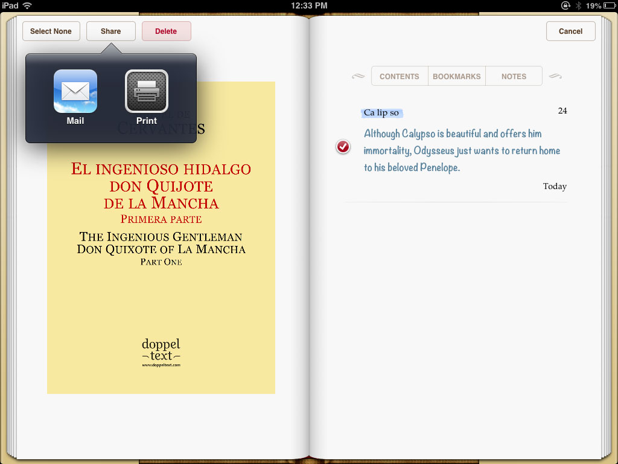The width and height of the screenshot is (618, 464).
Task: Tap the Mail app icon
Action: (75, 92)
